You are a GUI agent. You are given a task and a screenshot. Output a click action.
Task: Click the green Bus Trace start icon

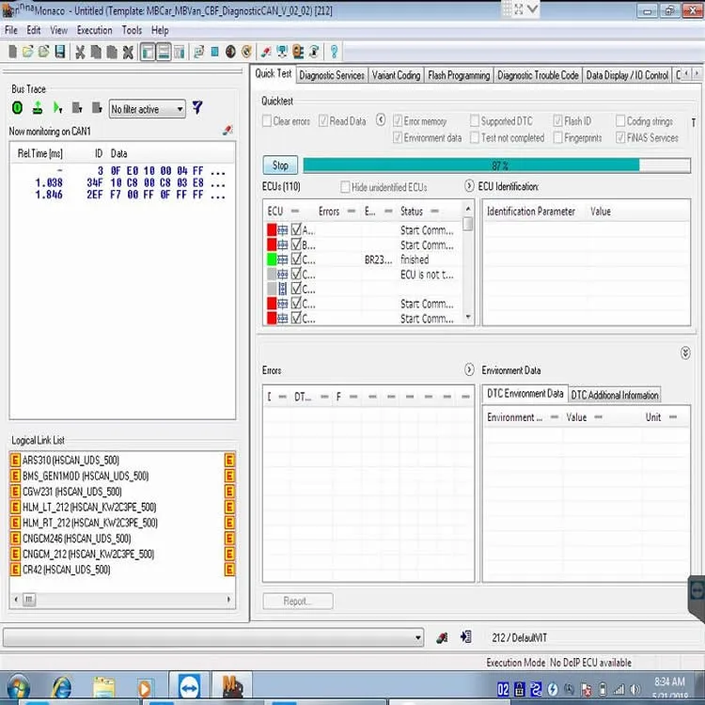(x=17, y=108)
